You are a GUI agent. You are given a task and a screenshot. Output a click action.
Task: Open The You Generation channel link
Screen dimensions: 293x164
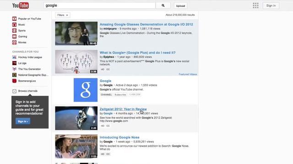click(x=29, y=69)
